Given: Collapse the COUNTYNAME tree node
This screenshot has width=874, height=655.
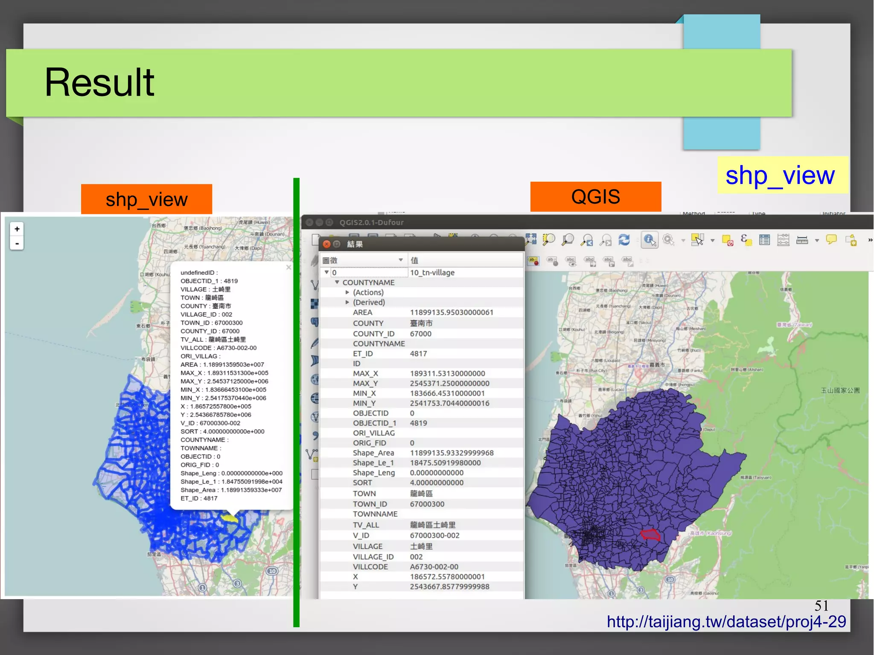Looking at the screenshot, I should point(337,282).
